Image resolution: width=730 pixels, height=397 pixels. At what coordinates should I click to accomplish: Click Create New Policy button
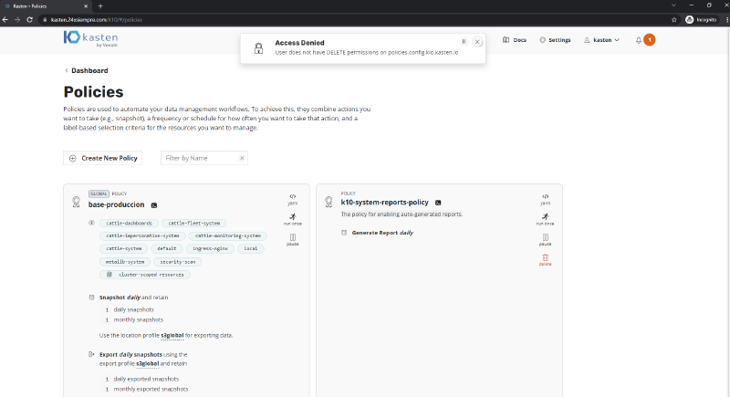(103, 158)
